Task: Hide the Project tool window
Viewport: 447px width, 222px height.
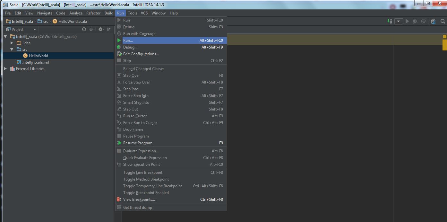Action: 109,29
